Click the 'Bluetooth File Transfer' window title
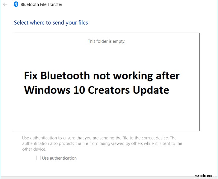218x179 pixels. click(41, 4)
